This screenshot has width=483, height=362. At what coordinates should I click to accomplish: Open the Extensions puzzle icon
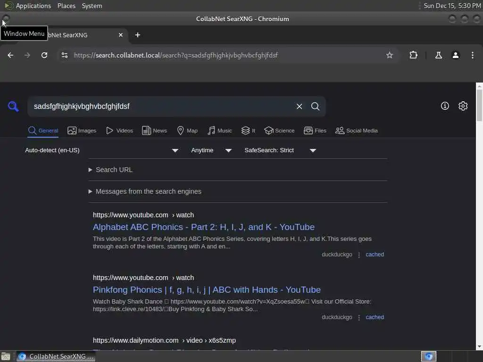pyautogui.click(x=413, y=55)
